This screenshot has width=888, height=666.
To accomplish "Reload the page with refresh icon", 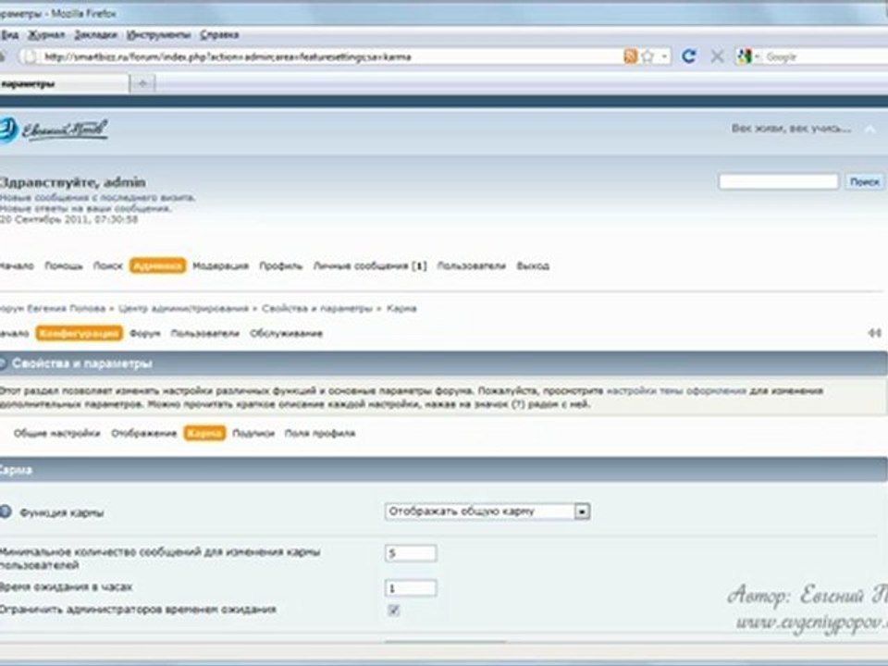I will [x=688, y=56].
